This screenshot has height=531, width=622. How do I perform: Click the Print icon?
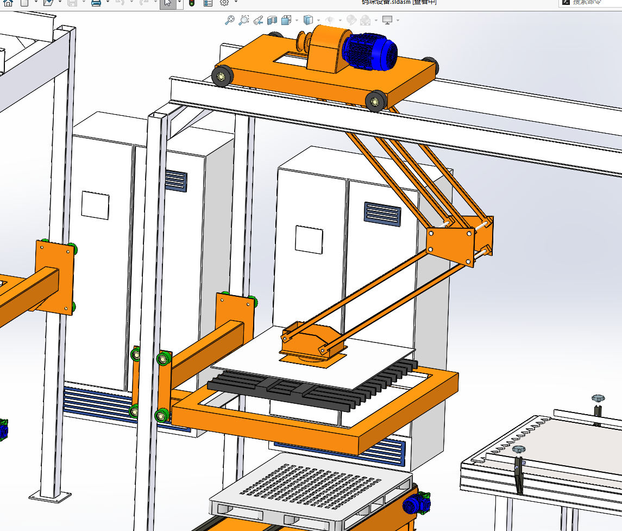96,2
